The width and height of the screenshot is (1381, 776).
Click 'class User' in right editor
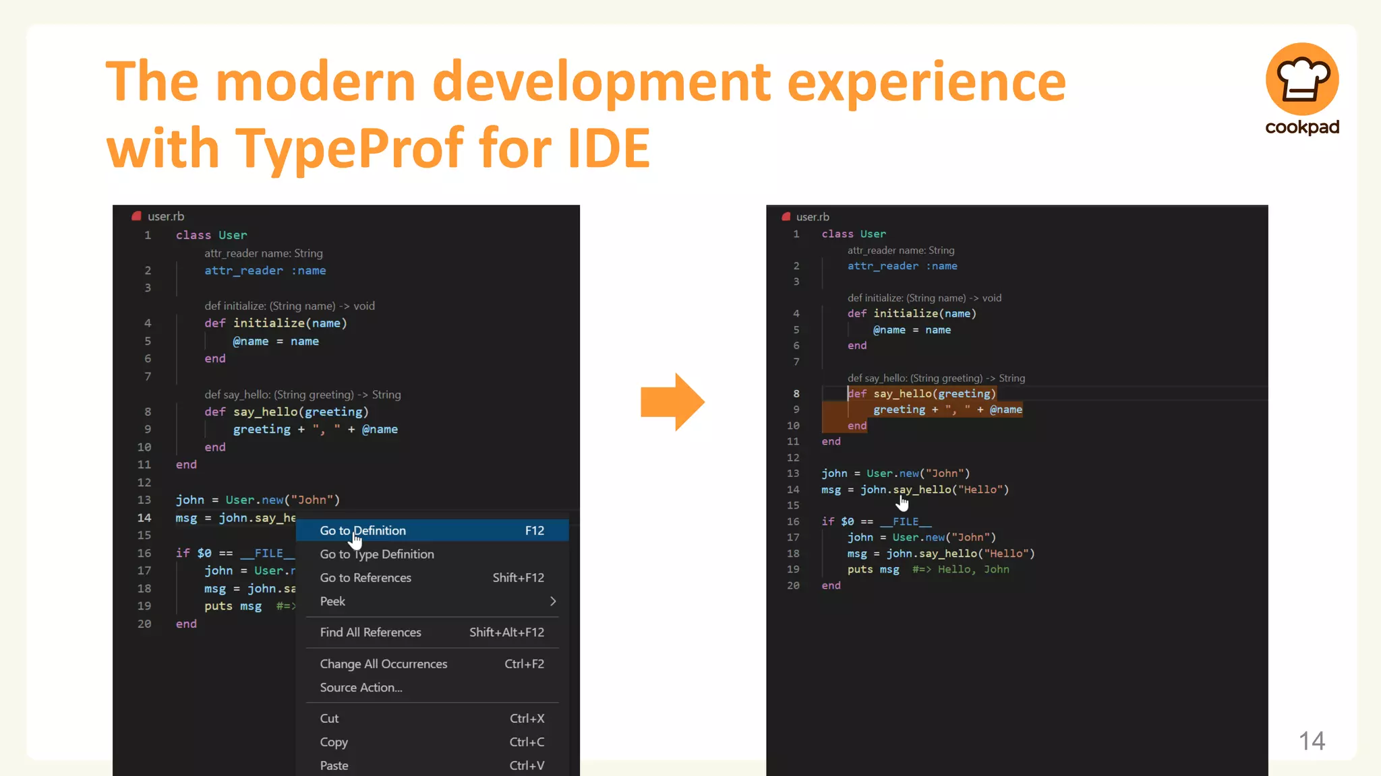coord(854,234)
